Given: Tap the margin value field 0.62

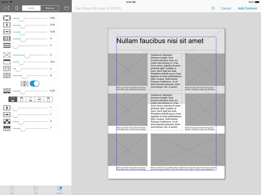Looking at the screenshot, I should 54,18.
